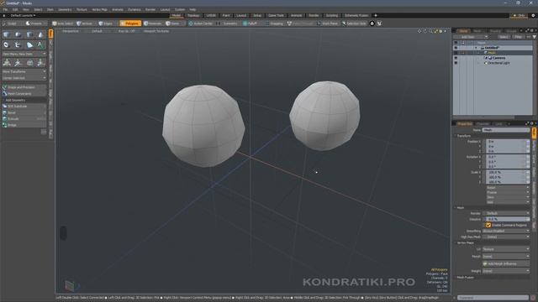Open the Falloff menu
Image resolution: width=538 pixels, height=302 pixels.
[x=251, y=23]
